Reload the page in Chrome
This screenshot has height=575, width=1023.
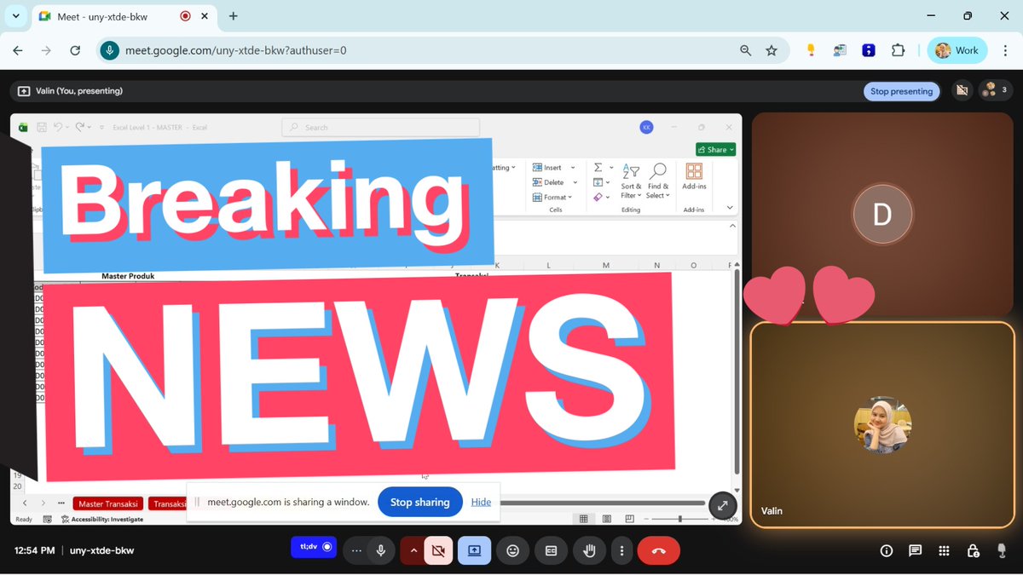[75, 50]
